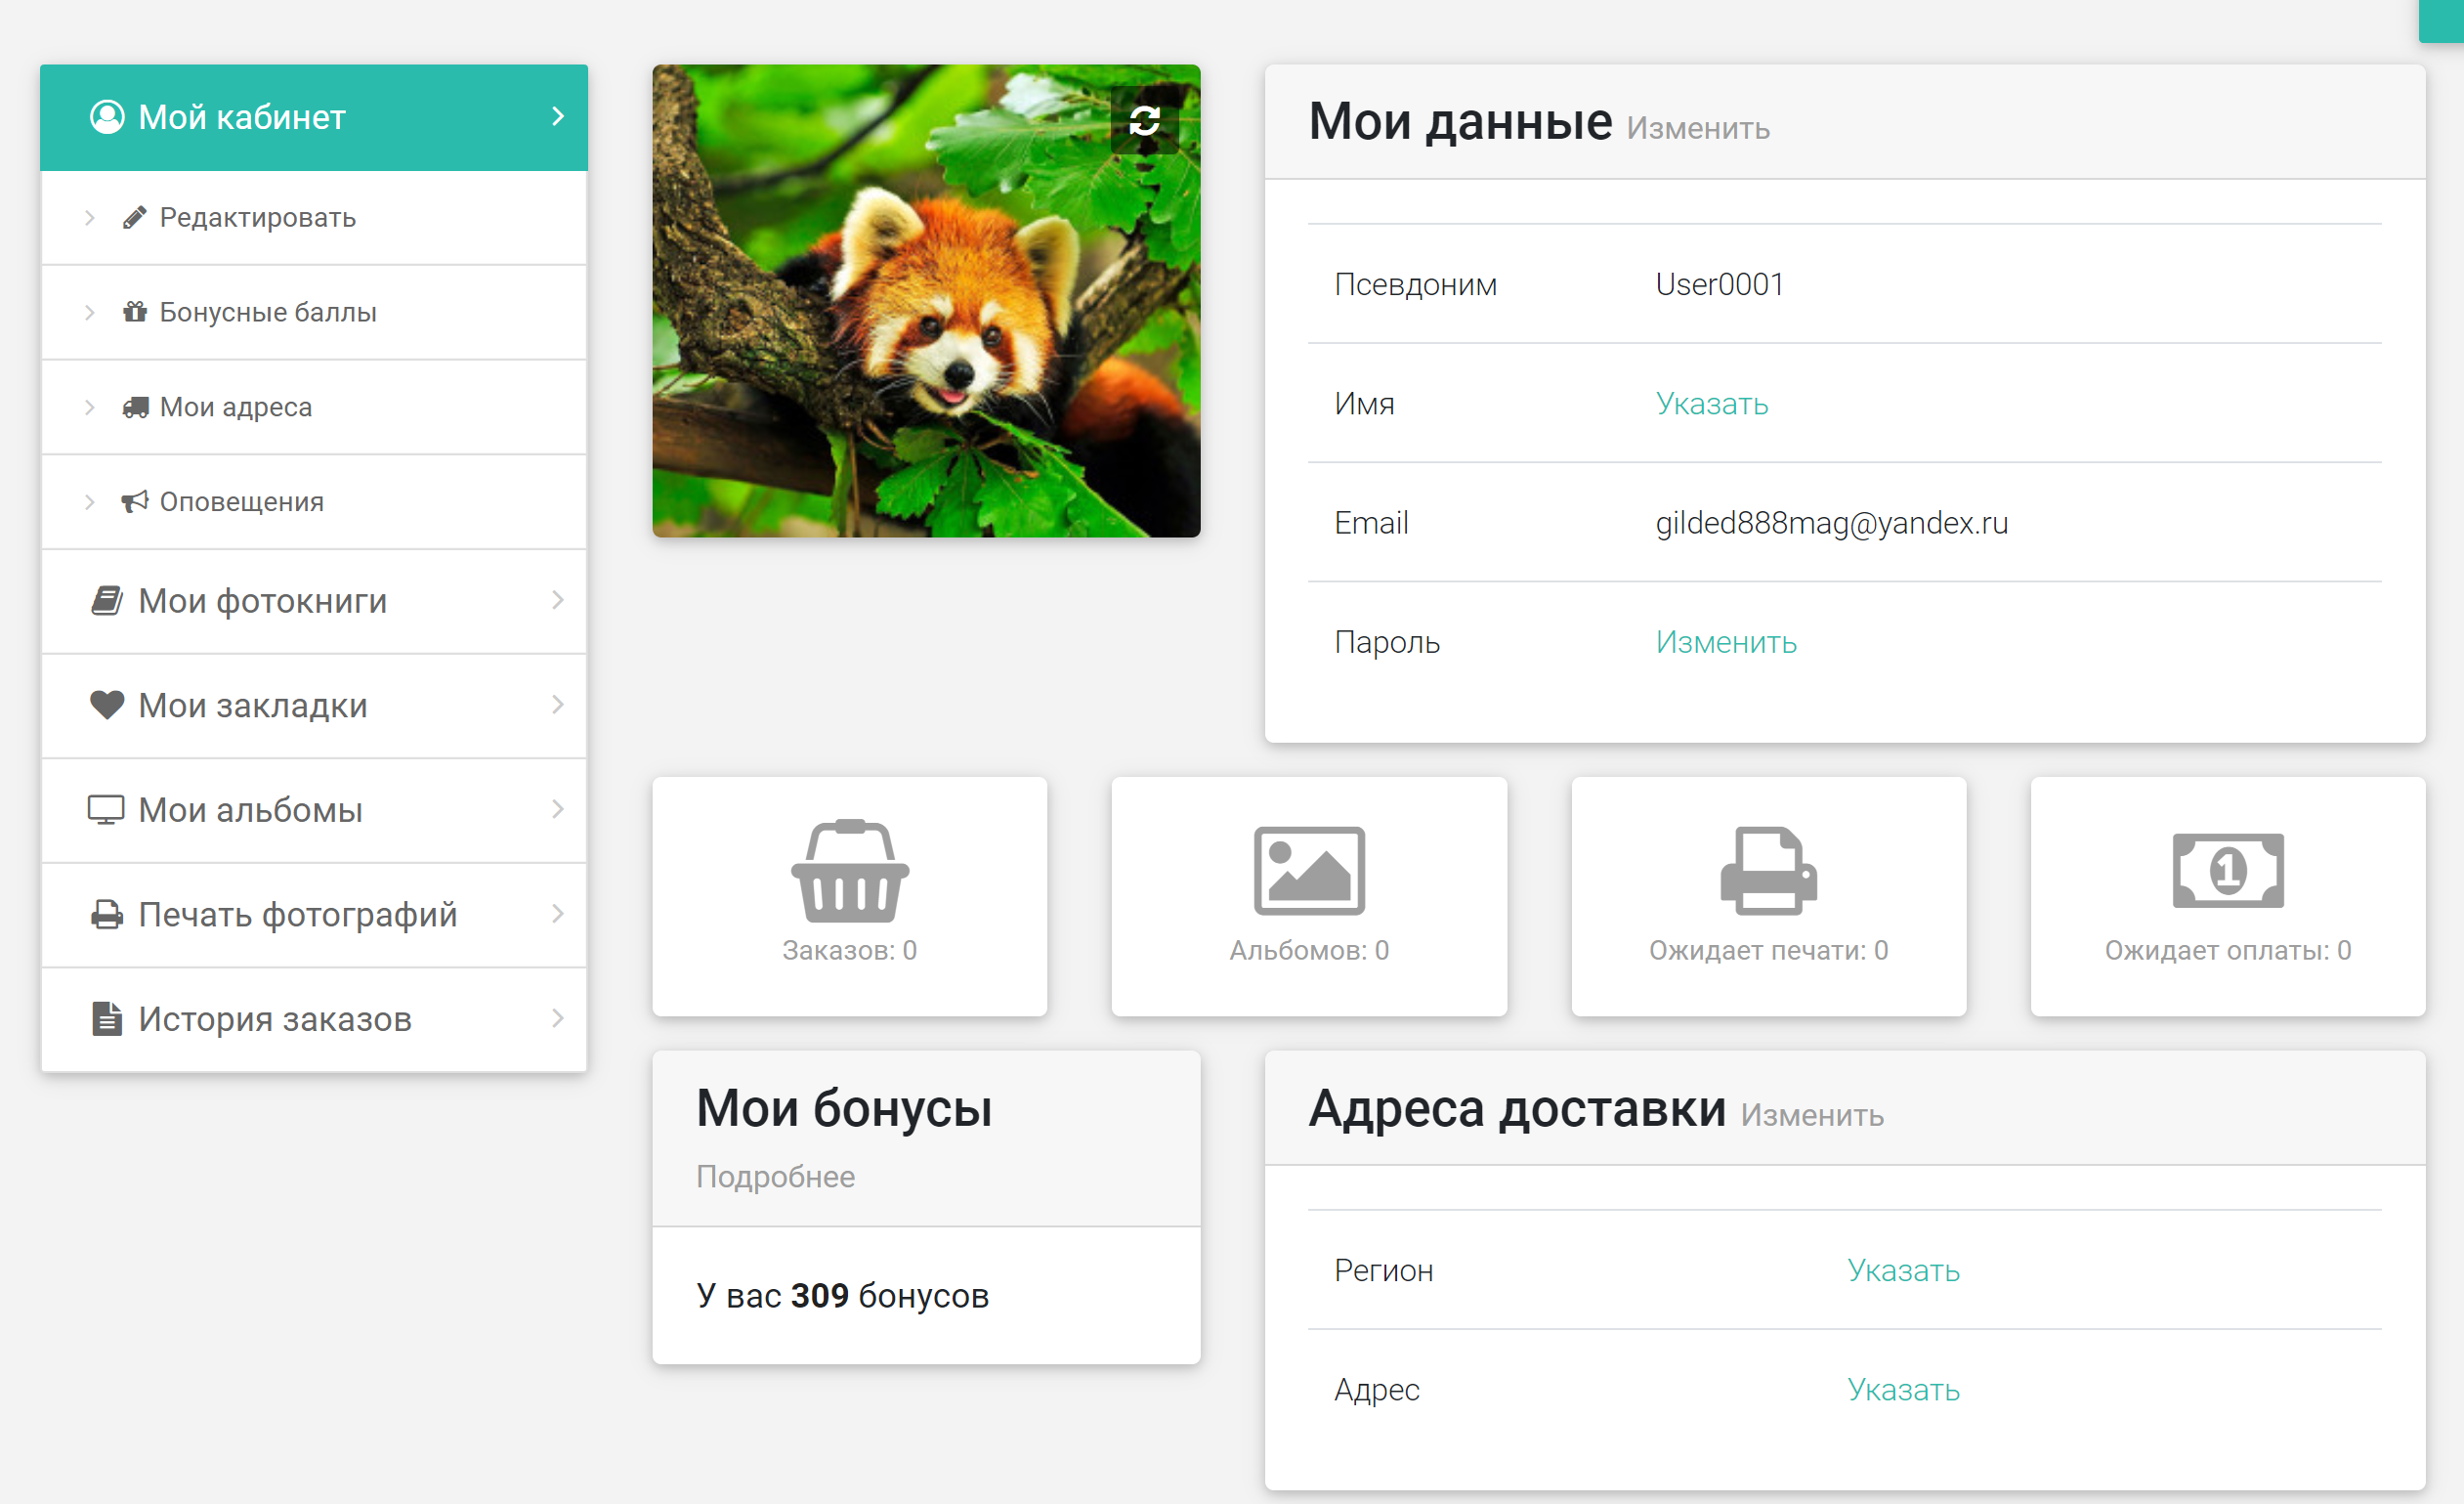Expand the Мои фотокниги chevron arrow
Image resolution: width=2464 pixels, height=1504 pixels.
point(558,600)
